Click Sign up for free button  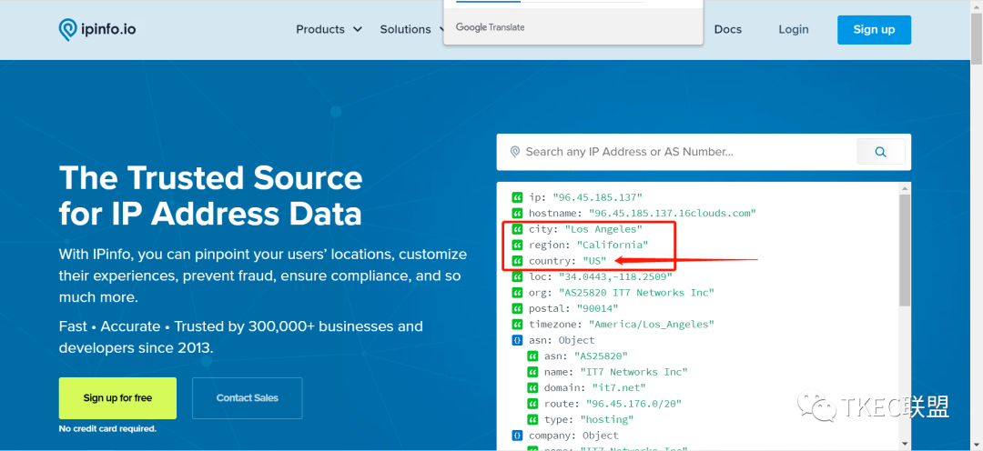pos(117,397)
